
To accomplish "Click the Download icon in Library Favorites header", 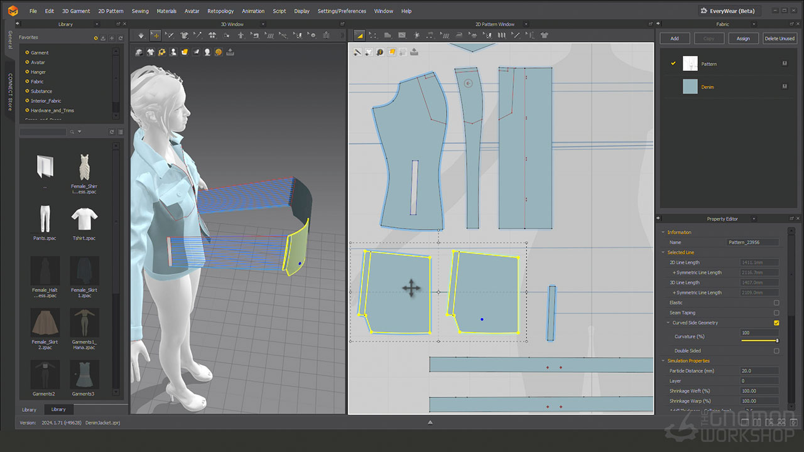I will 103,38.
